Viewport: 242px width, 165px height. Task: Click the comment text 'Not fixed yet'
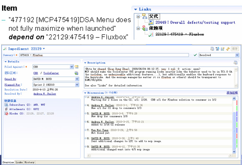(x=100, y=133)
